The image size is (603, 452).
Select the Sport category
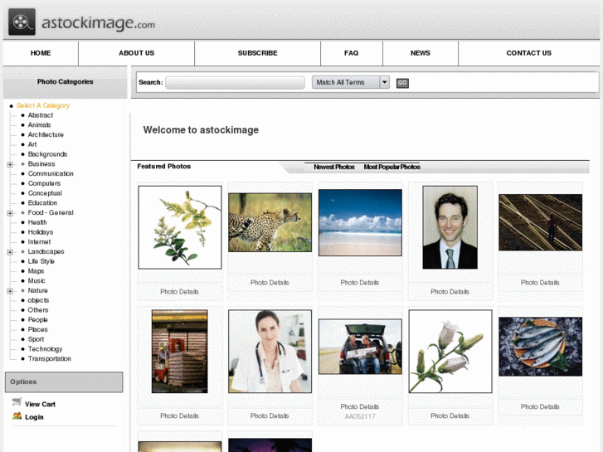point(36,339)
